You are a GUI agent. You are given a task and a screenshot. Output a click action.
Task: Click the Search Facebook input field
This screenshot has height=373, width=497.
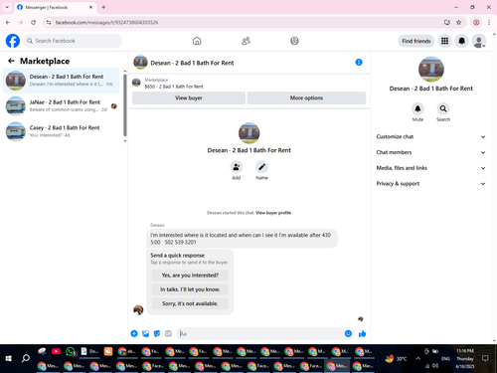[x=73, y=41]
